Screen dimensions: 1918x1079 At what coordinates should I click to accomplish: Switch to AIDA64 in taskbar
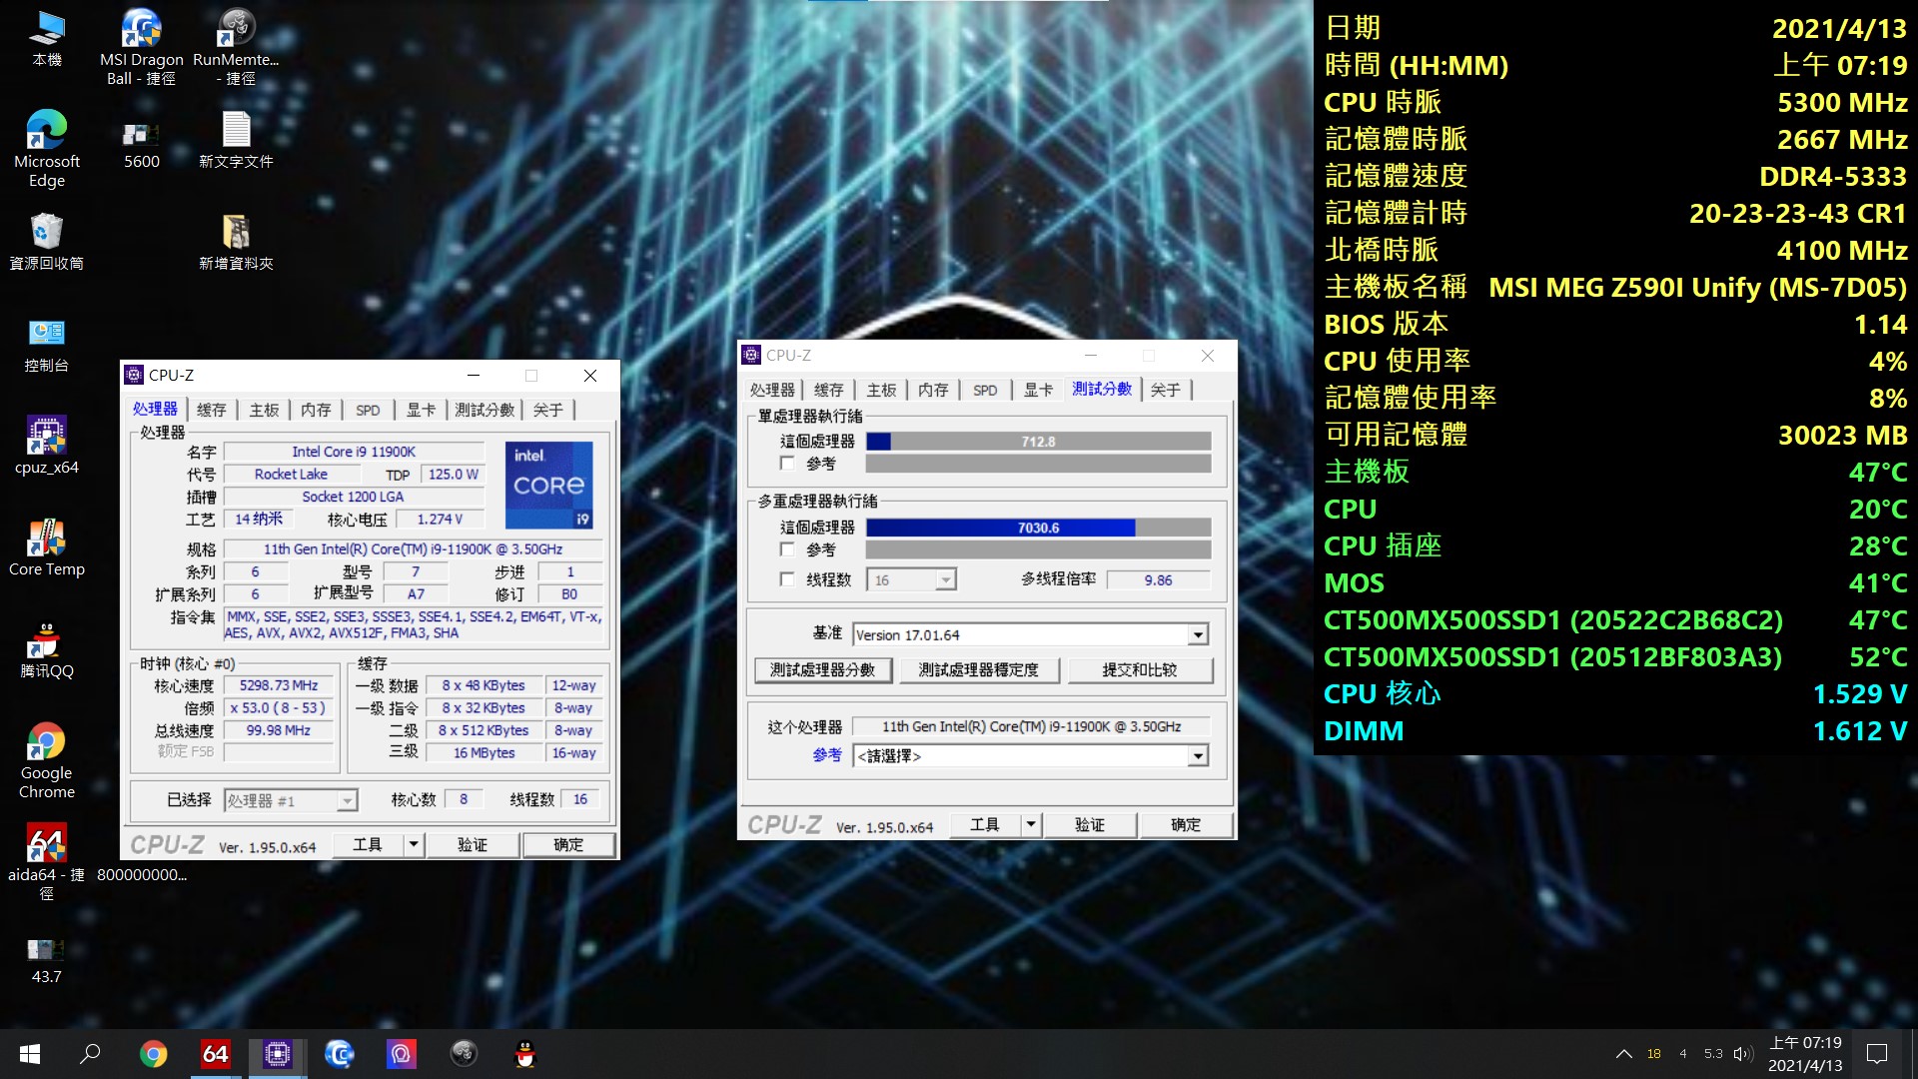coord(216,1054)
